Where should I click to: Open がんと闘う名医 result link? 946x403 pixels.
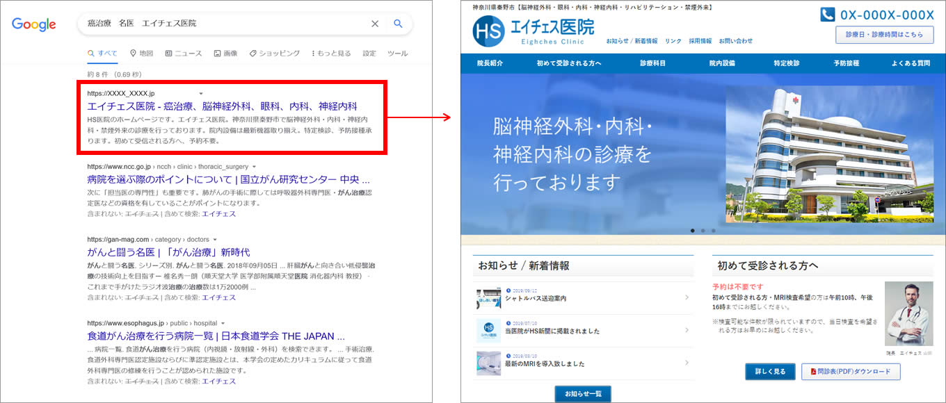pyautogui.click(x=168, y=252)
